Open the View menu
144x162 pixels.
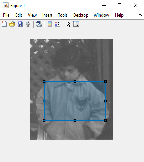(32, 15)
